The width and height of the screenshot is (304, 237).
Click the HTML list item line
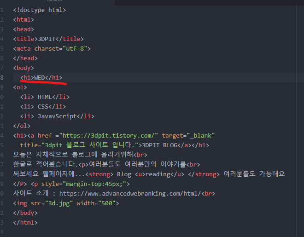tap(45, 97)
